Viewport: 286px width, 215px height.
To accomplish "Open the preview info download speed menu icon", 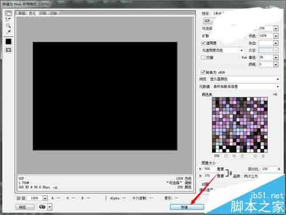I will (55, 188).
